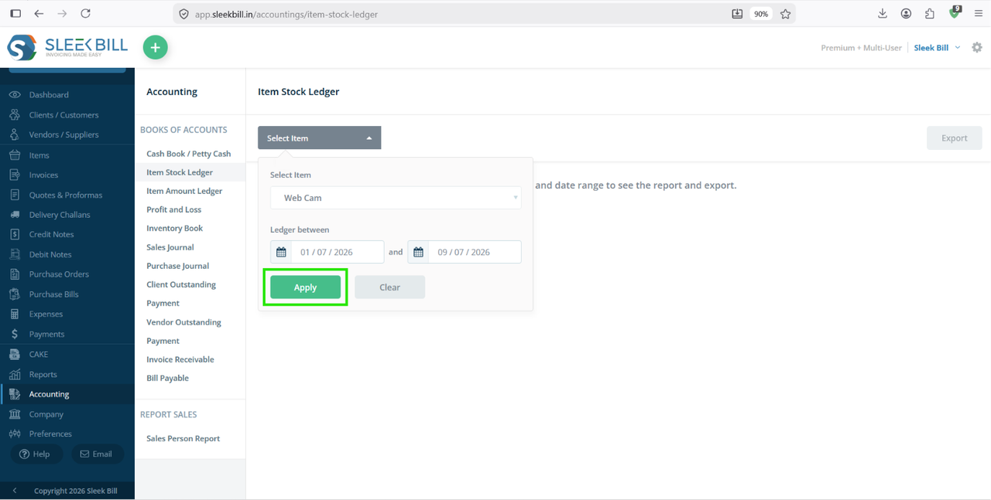
Task: Open Profit and Loss report
Action: 174,209
